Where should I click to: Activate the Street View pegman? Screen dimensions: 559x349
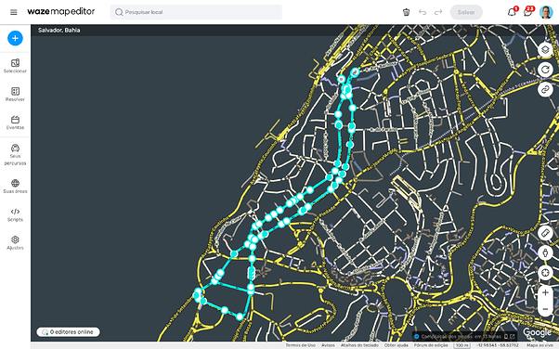coord(545,253)
